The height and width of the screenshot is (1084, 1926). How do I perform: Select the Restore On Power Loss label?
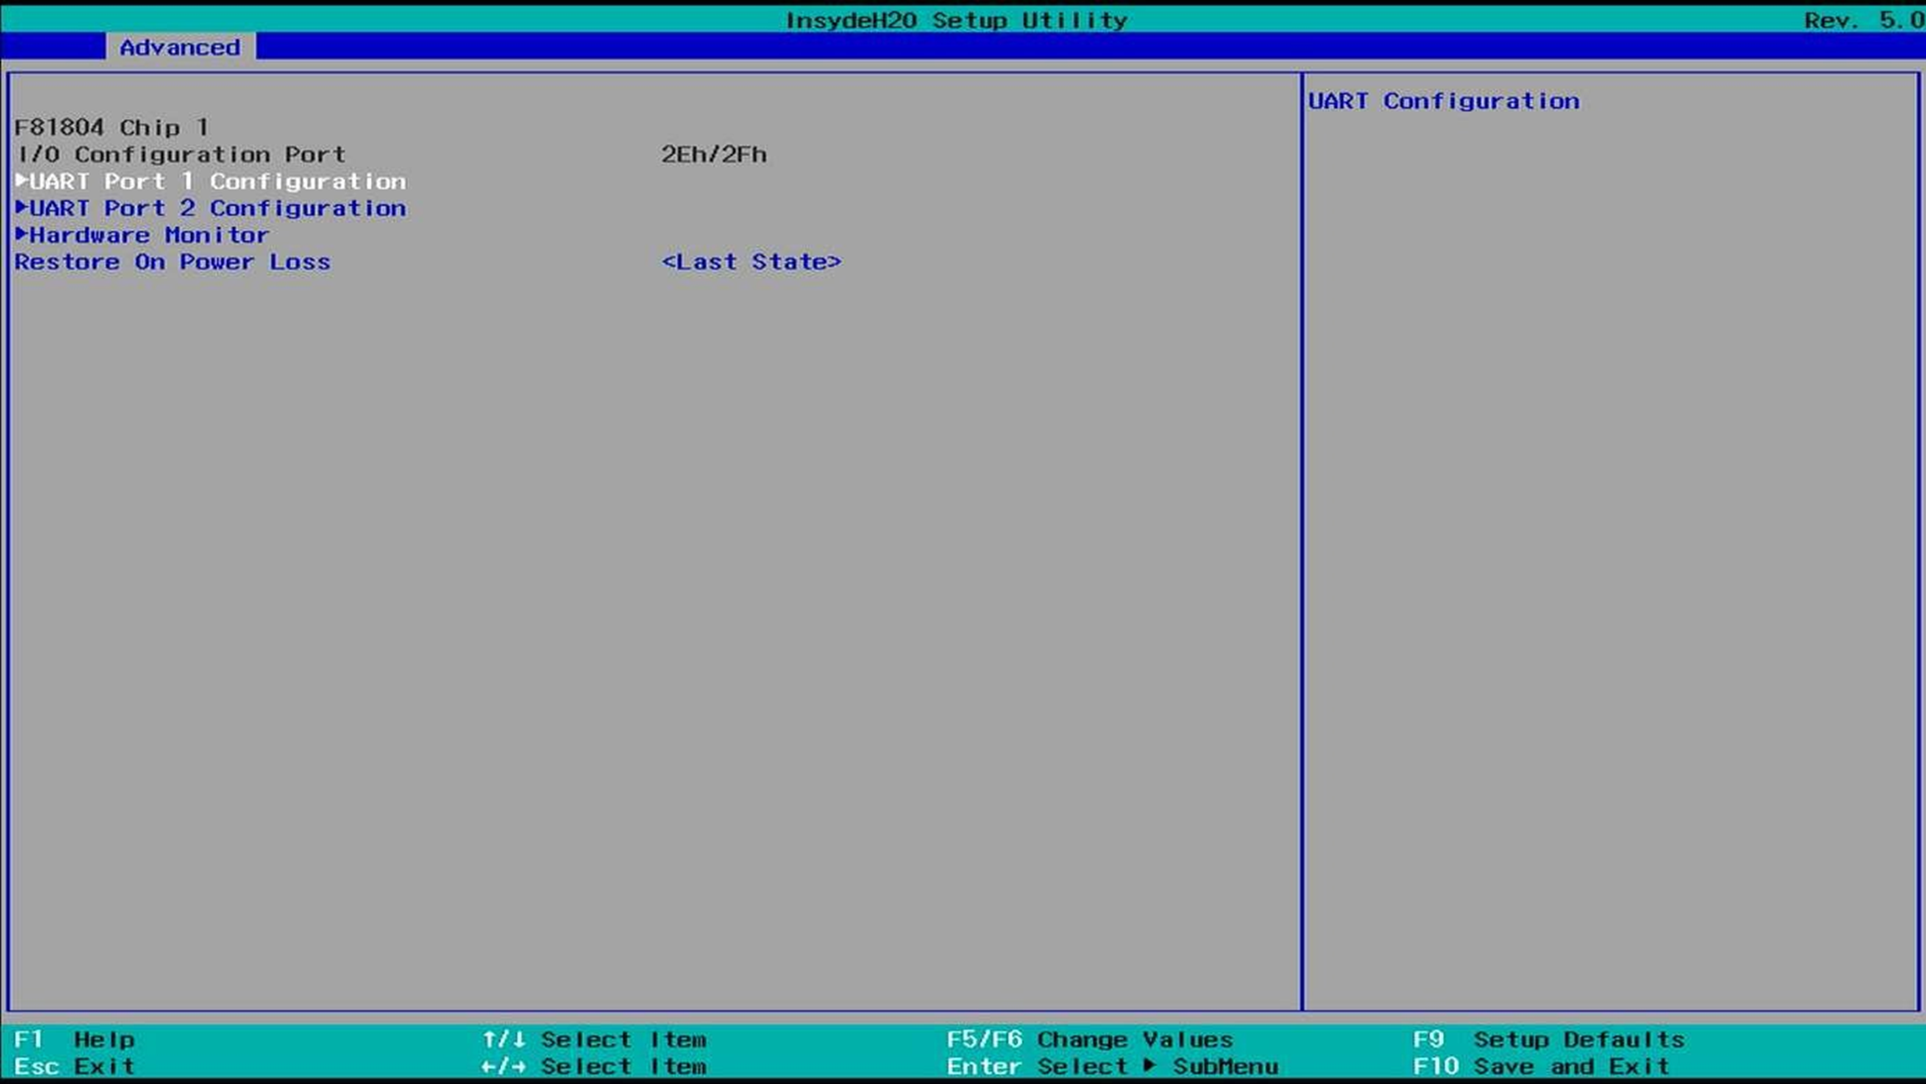pos(172,261)
